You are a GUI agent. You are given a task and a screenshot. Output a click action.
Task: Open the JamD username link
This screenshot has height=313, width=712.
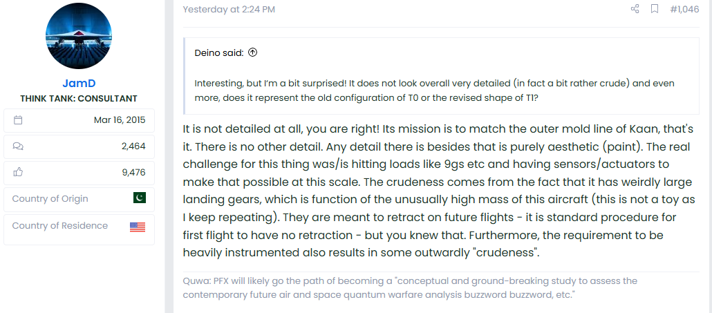pos(79,84)
